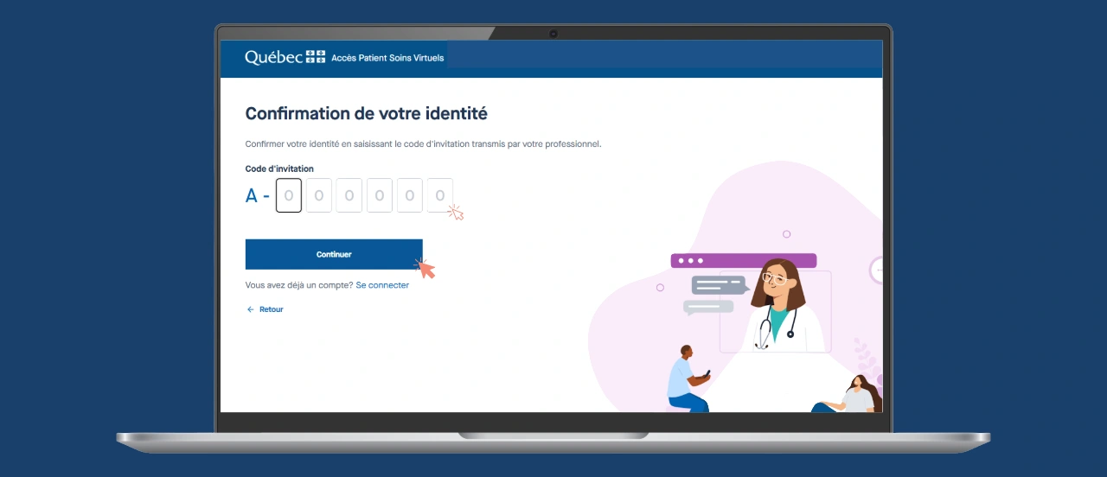The image size is (1107, 477).
Task: Click the Accès Patient Soins Virtuels header title
Action: click(387, 58)
